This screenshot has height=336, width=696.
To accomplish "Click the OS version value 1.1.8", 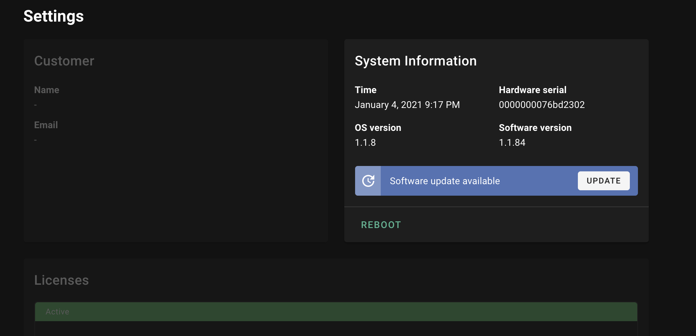I will (x=365, y=143).
